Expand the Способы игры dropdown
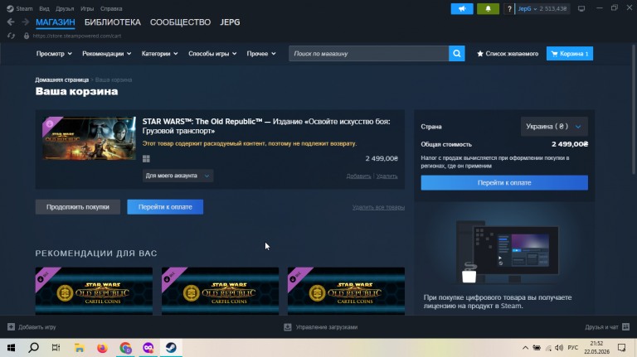637x357 pixels. [212, 54]
